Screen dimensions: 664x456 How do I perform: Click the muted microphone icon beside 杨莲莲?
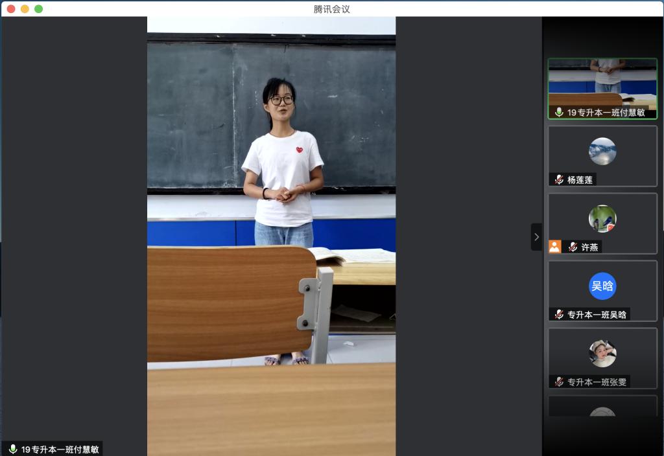tap(559, 179)
